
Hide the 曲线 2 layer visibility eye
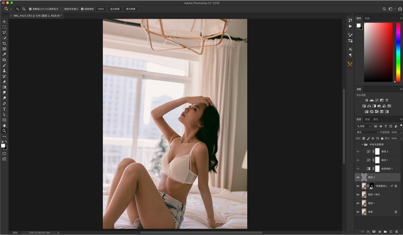pos(357,152)
